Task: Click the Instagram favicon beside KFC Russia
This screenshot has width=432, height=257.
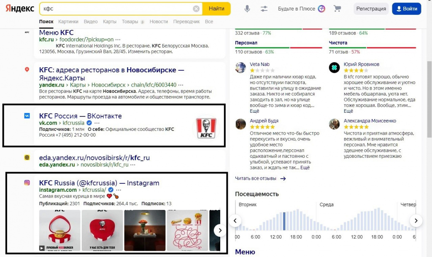Action: [27, 183]
